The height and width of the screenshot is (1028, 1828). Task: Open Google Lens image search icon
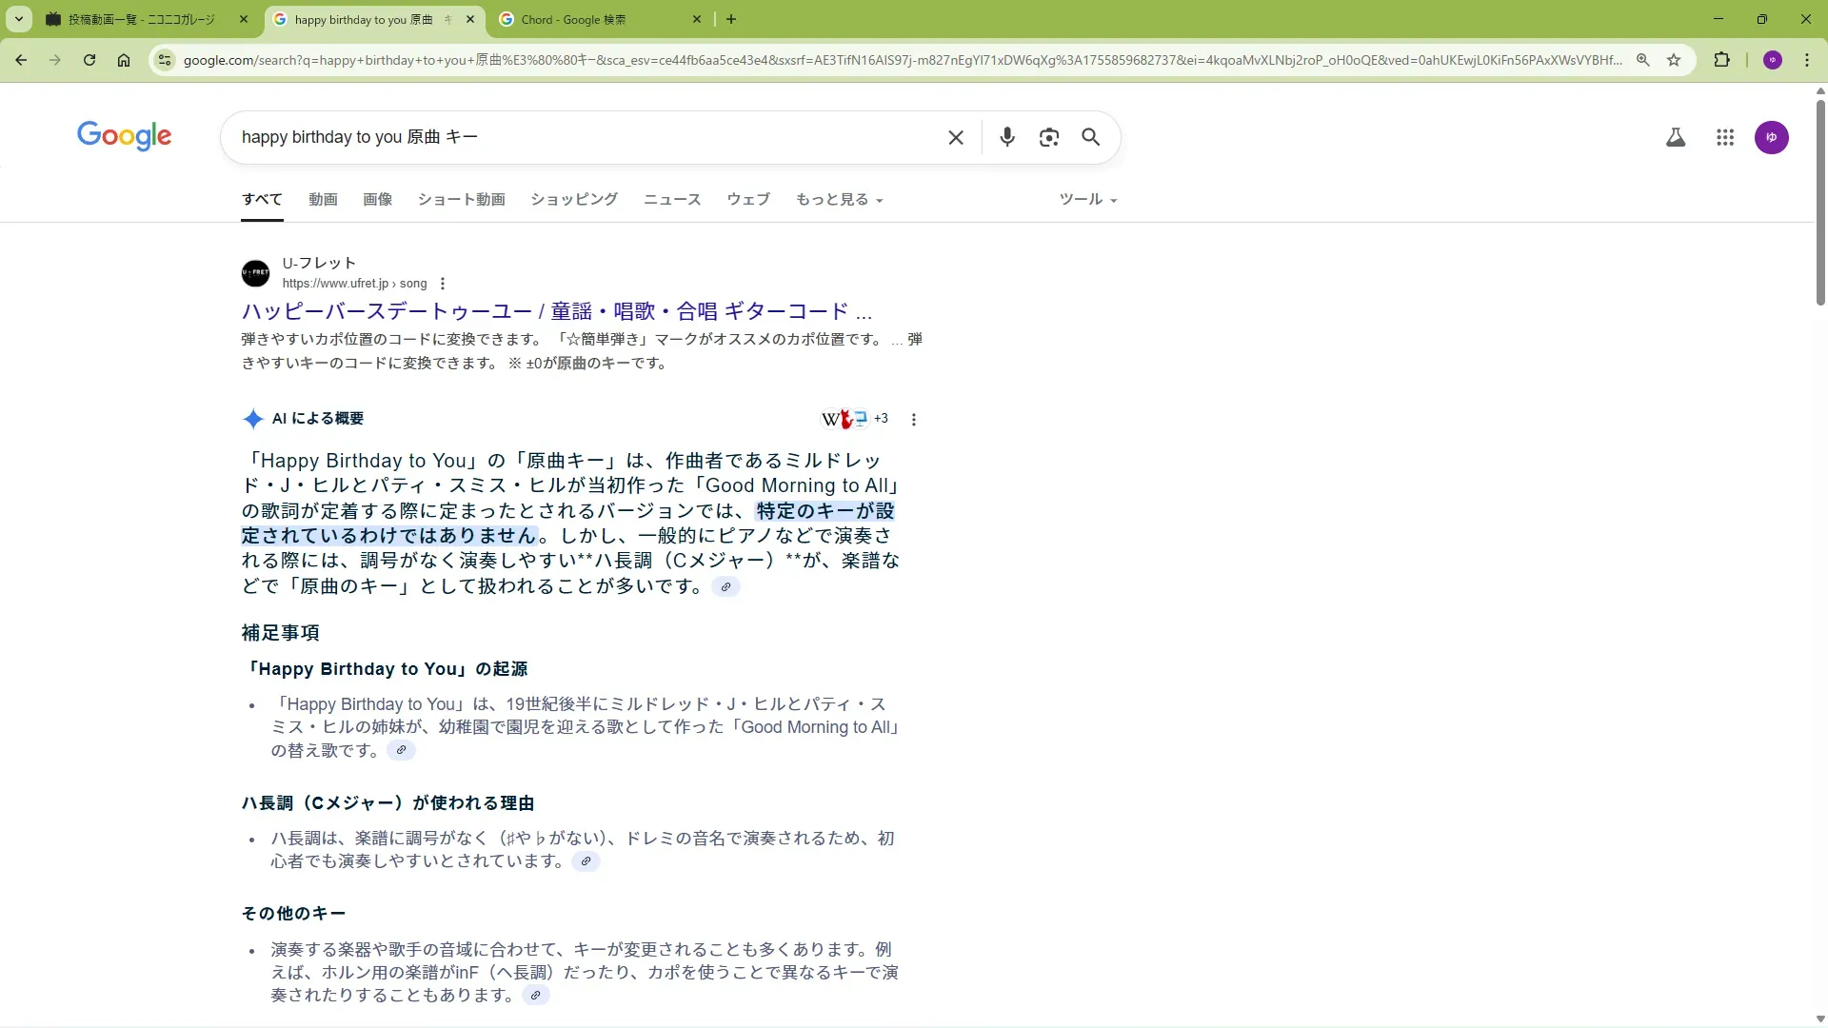tap(1048, 137)
